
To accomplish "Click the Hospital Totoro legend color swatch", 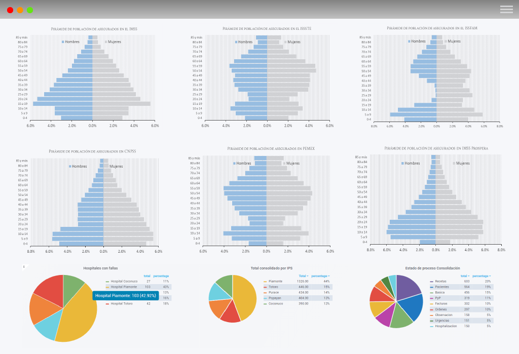I will point(107,304).
